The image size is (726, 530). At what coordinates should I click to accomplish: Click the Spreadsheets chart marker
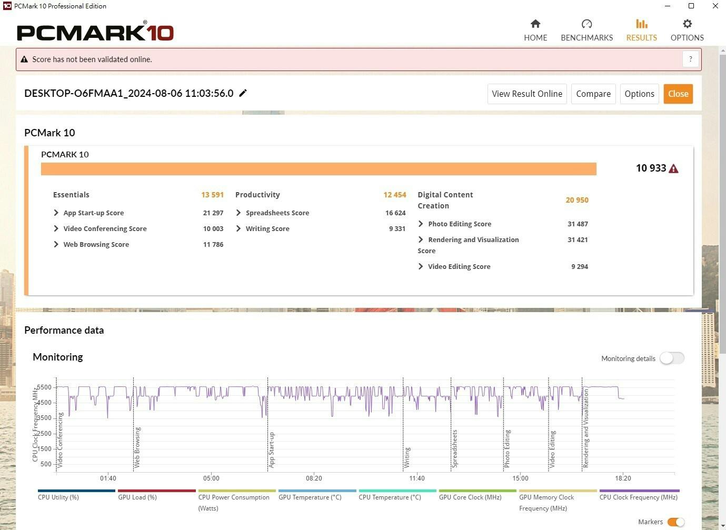tap(455, 448)
